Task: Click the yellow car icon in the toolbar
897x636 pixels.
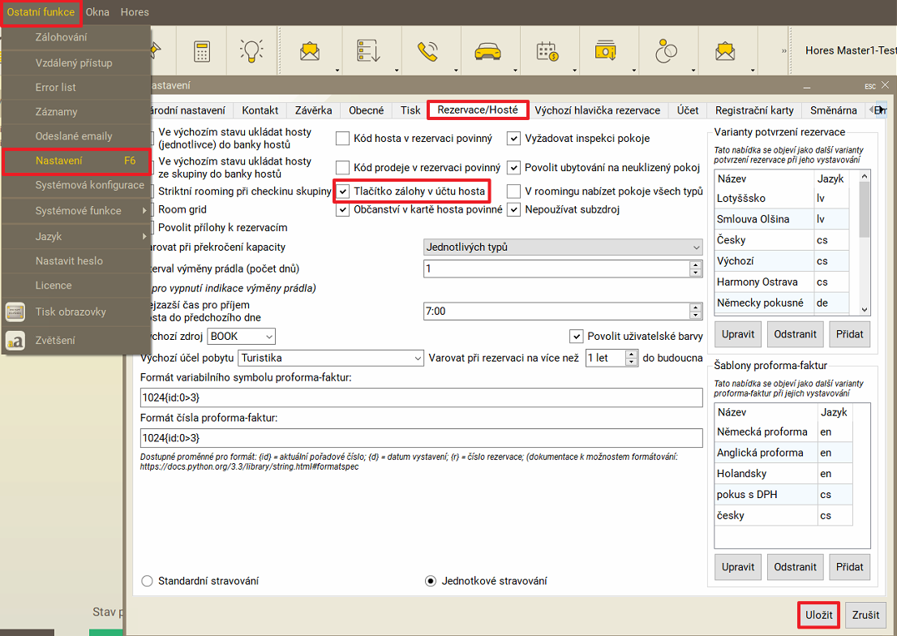Action: pyautogui.click(x=487, y=51)
